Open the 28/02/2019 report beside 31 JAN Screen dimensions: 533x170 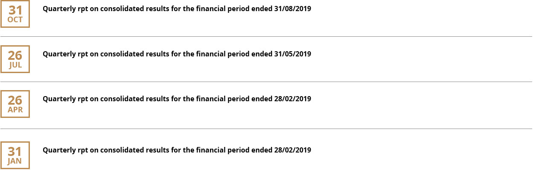coord(177,150)
